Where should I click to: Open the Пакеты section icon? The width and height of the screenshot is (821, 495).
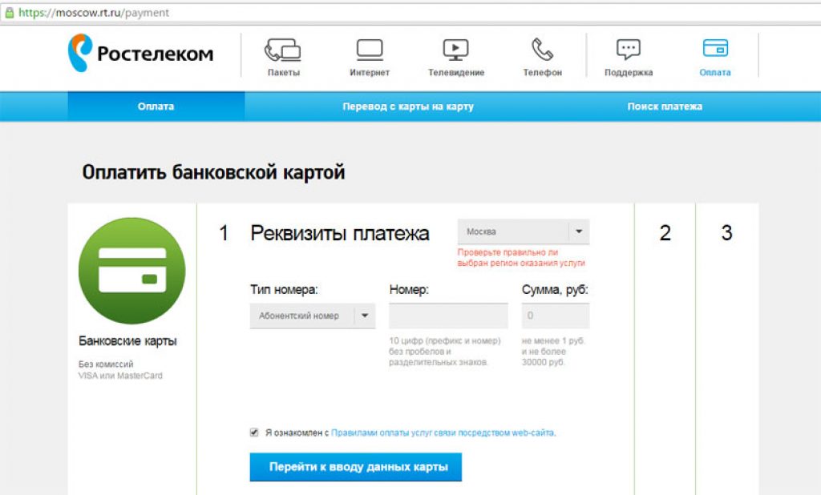tap(283, 50)
